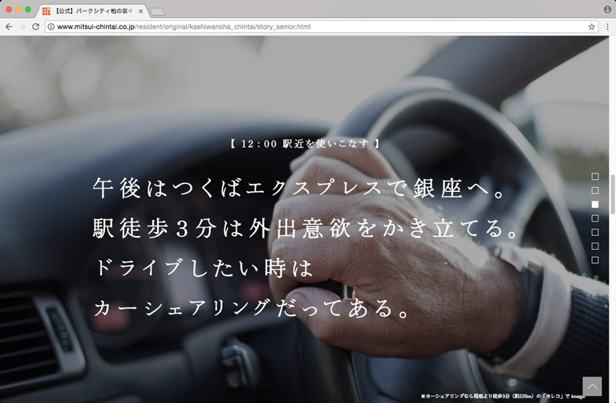Viewport: 616px width, 403px height.
Task: Click the page vertical scrollbar thumb
Action: pos(613,194)
